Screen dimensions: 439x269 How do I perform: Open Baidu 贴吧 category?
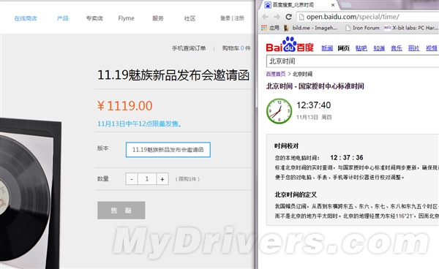tap(361, 48)
